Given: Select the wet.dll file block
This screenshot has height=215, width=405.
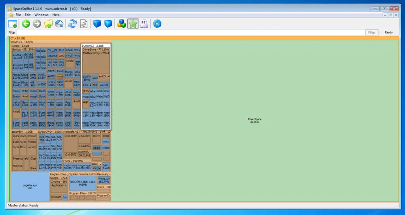Looking at the screenshot, I should (104, 85).
